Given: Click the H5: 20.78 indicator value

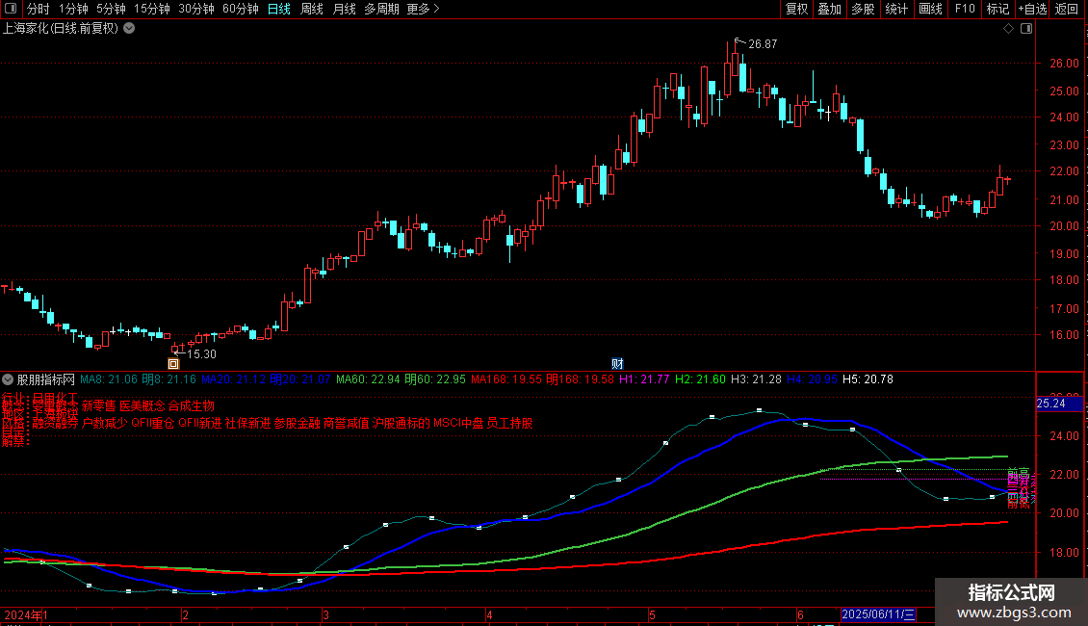Looking at the screenshot, I should point(868,379).
